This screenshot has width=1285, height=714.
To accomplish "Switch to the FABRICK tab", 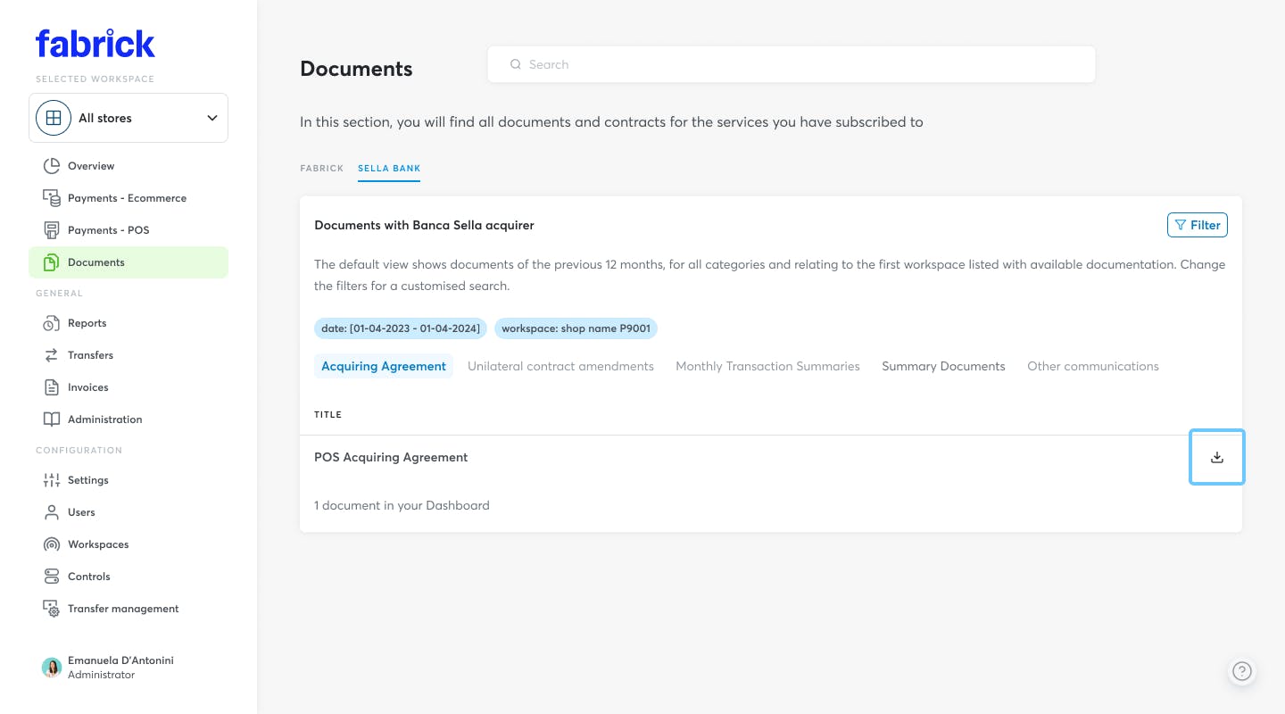I will tap(322, 168).
